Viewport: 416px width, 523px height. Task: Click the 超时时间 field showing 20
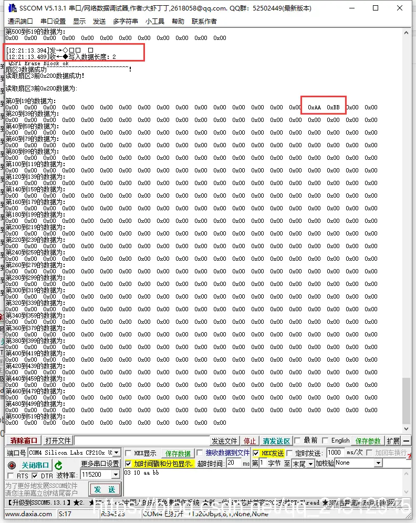(234, 463)
